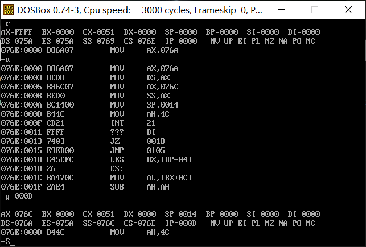Click the 'SS=0769' register value
The image size is (366, 247).
(x=98, y=41)
